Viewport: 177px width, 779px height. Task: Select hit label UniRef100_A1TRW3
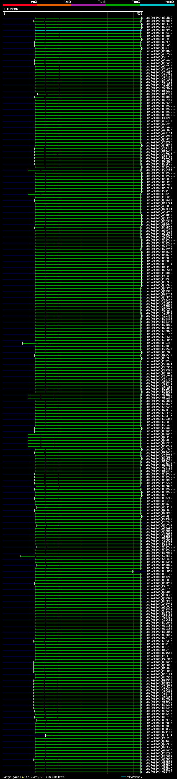click(x=158, y=465)
